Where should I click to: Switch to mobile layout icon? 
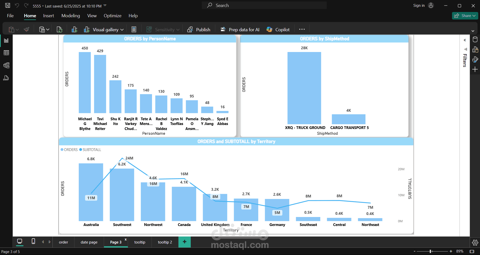pyautogui.click(x=33, y=241)
